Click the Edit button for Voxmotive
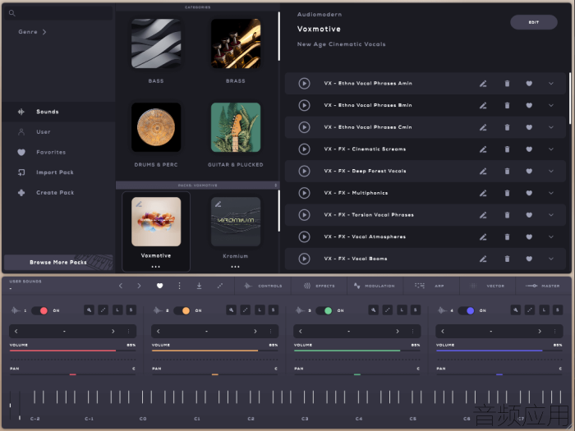This screenshot has height=431, width=575. [x=534, y=22]
